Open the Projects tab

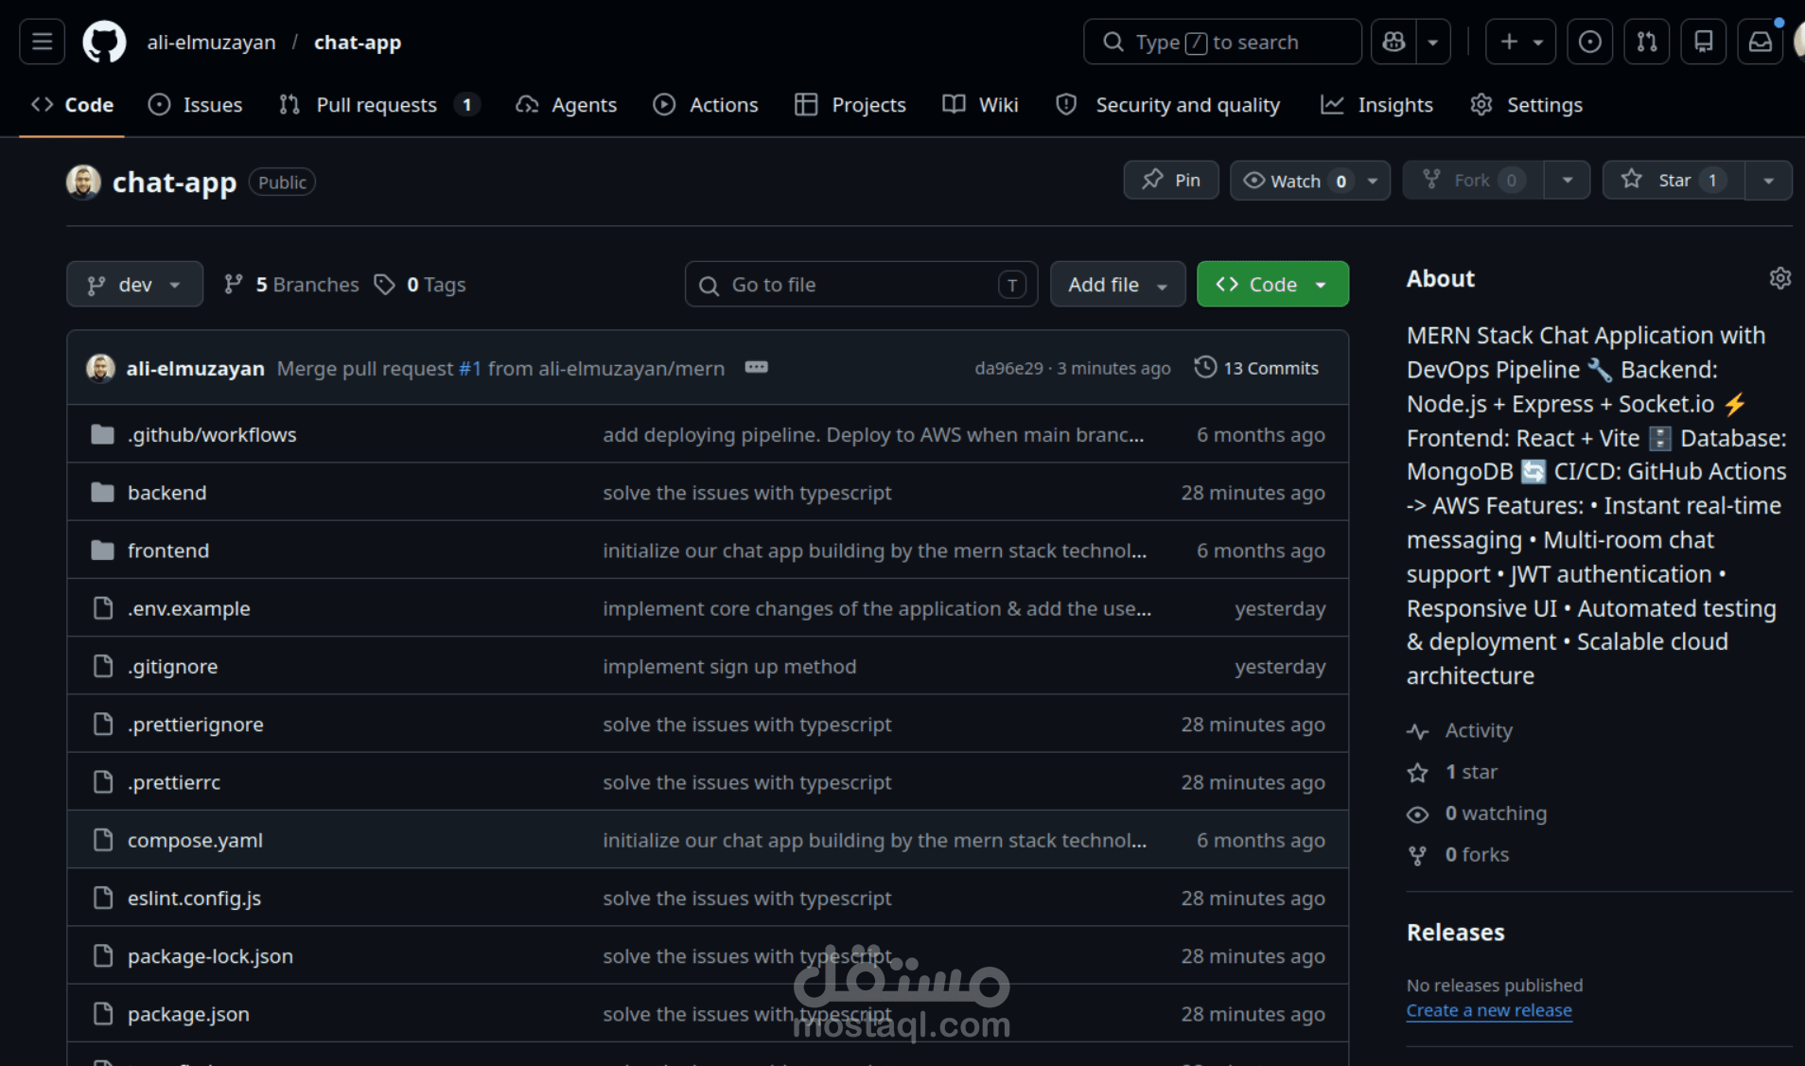(850, 105)
